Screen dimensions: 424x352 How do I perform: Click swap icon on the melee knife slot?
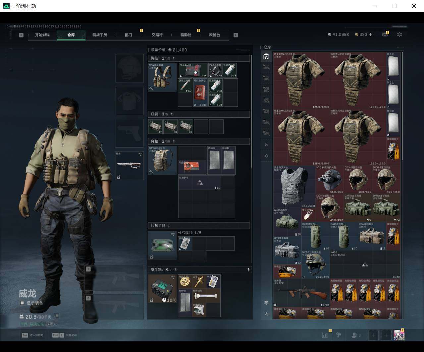(x=140, y=154)
